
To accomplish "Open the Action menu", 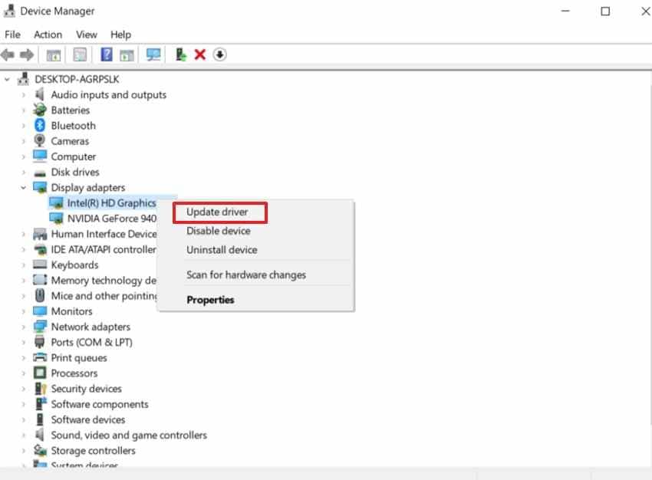I will (x=48, y=35).
